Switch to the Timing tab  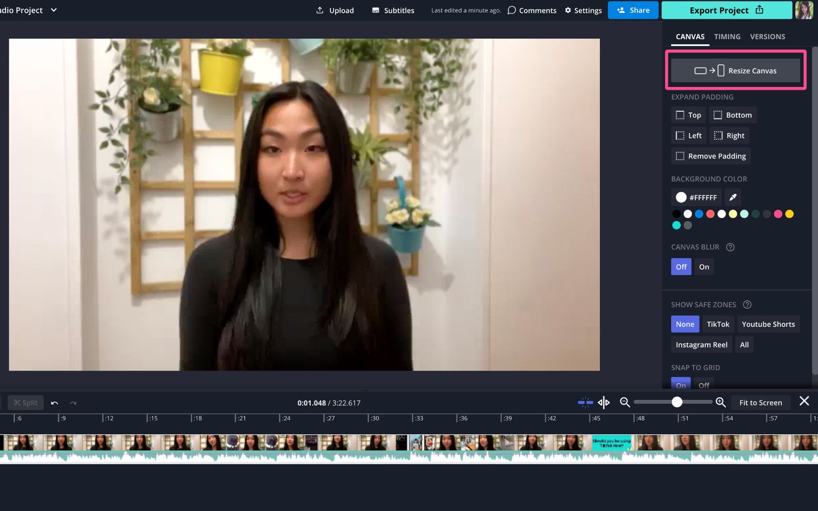(726, 36)
